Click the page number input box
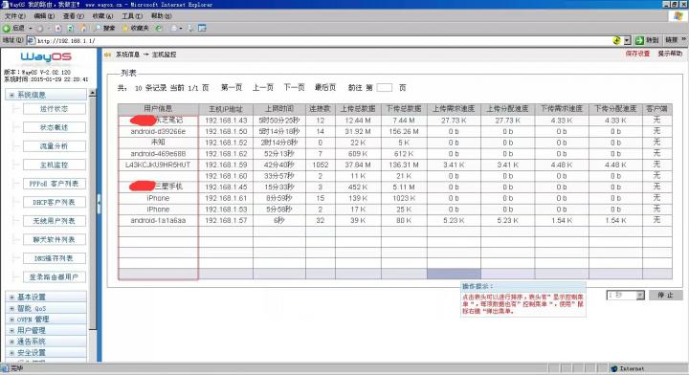The image size is (689, 375). point(384,87)
